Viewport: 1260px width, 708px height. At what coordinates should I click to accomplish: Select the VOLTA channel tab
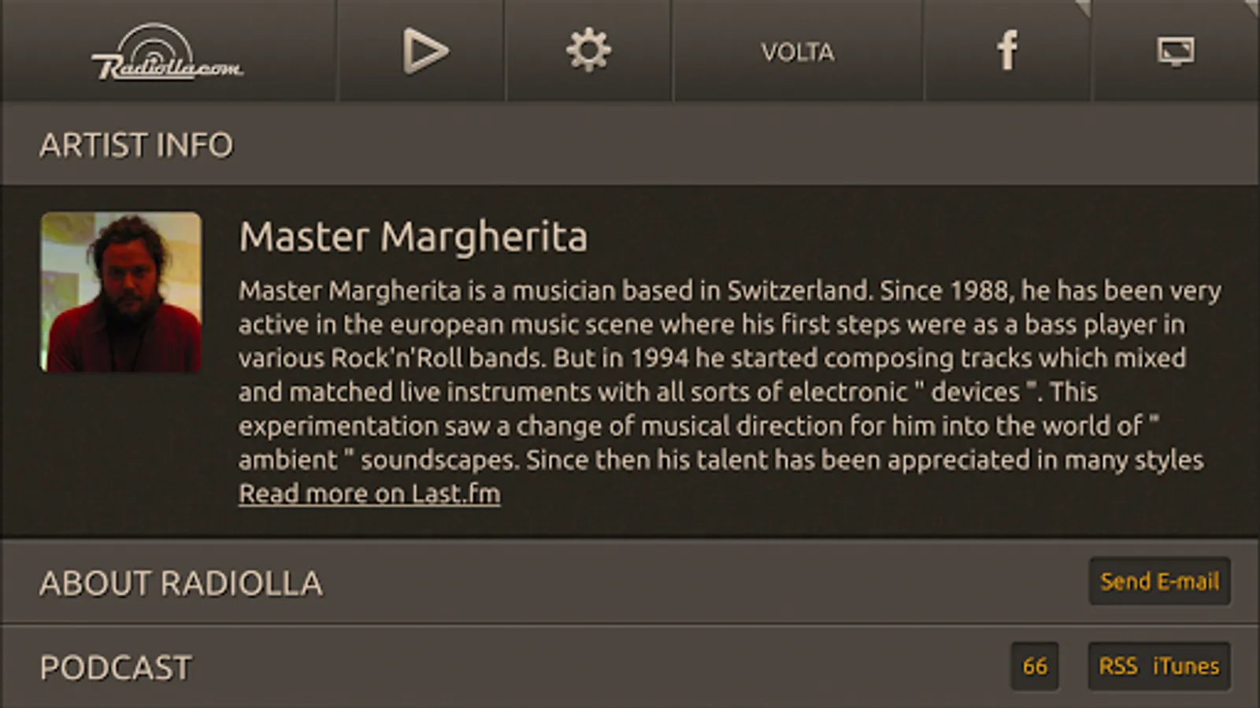pos(797,53)
